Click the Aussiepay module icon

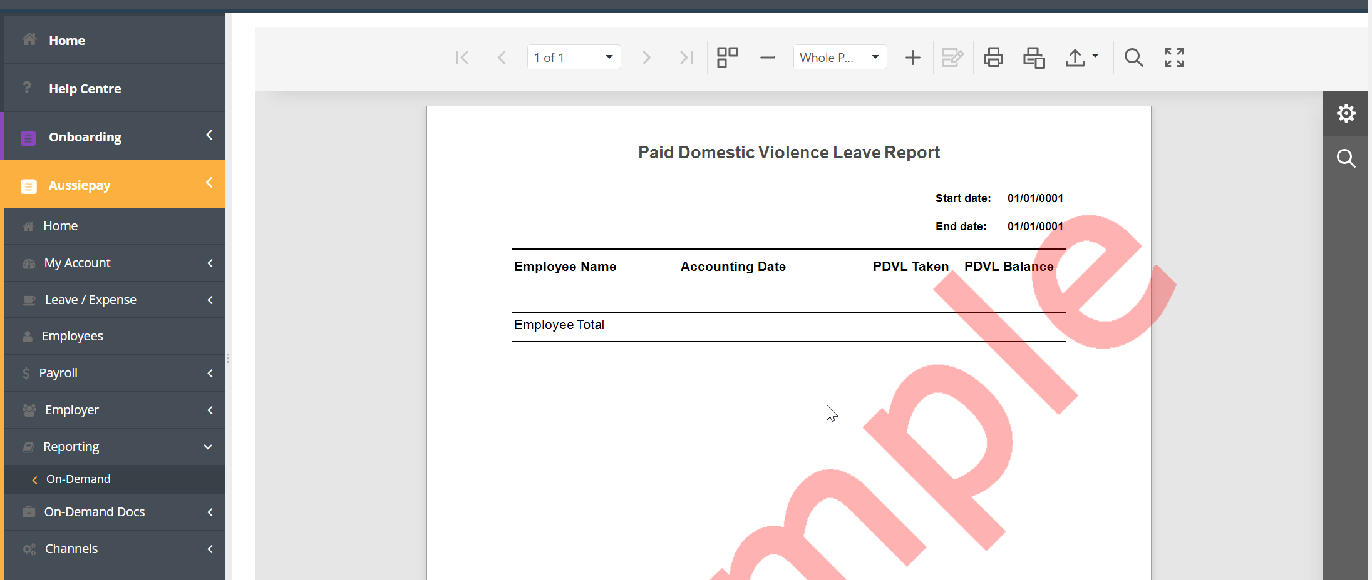28,186
